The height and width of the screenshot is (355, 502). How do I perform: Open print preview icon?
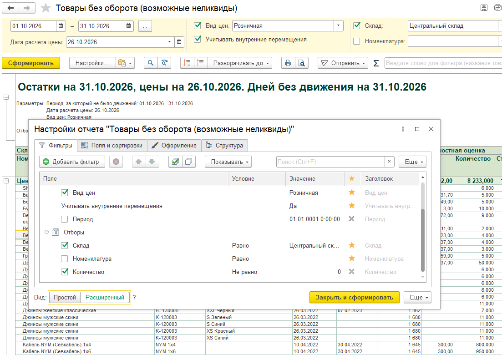pos(302,63)
